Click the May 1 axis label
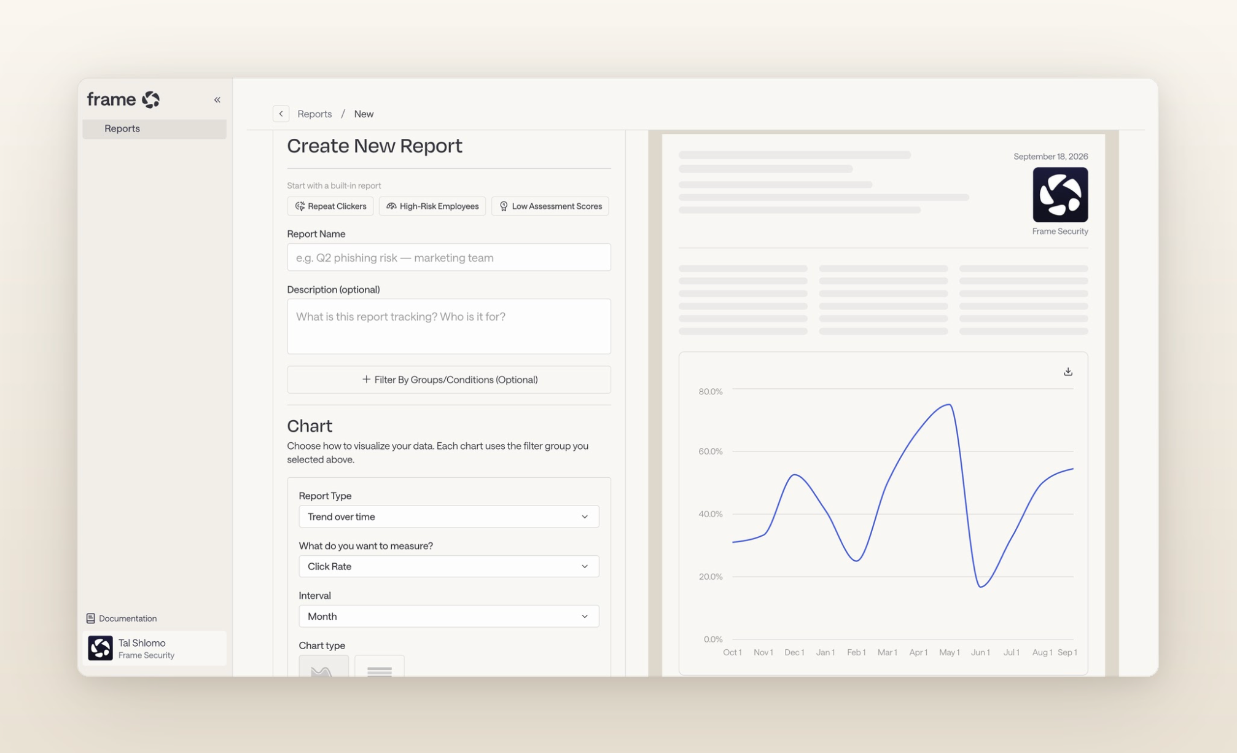The image size is (1237, 753). click(949, 652)
